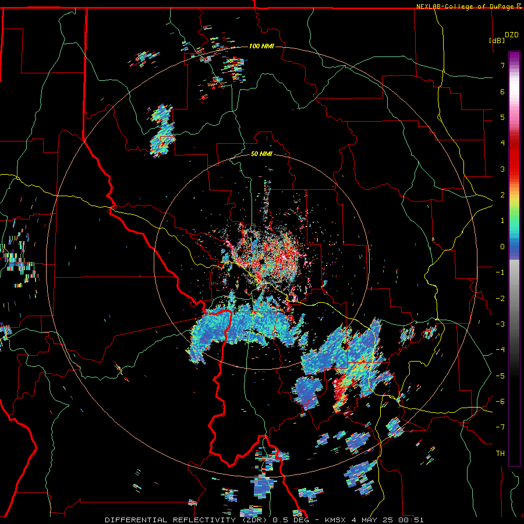524x524 pixels.
Task: Click the 6 value on the scale
Action: pos(502,91)
